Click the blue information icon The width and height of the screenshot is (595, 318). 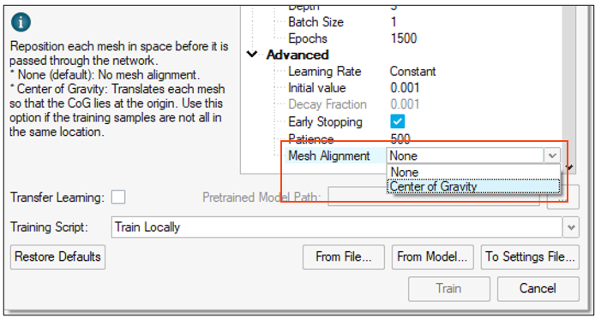click(21, 23)
